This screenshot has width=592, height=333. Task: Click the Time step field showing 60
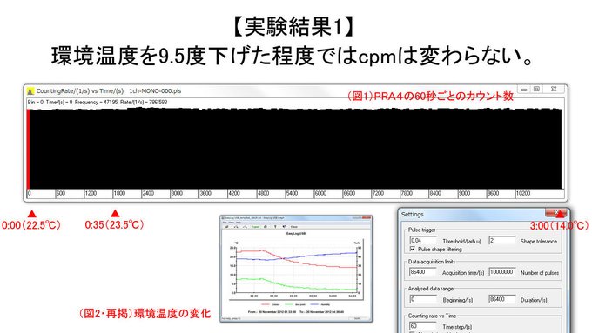pyautogui.click(x=423, y=326)
